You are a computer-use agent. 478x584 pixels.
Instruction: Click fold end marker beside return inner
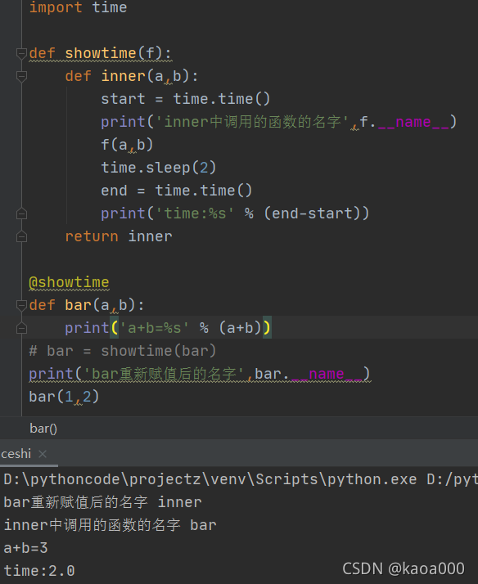pyautogui.click(x=21, y=236)
